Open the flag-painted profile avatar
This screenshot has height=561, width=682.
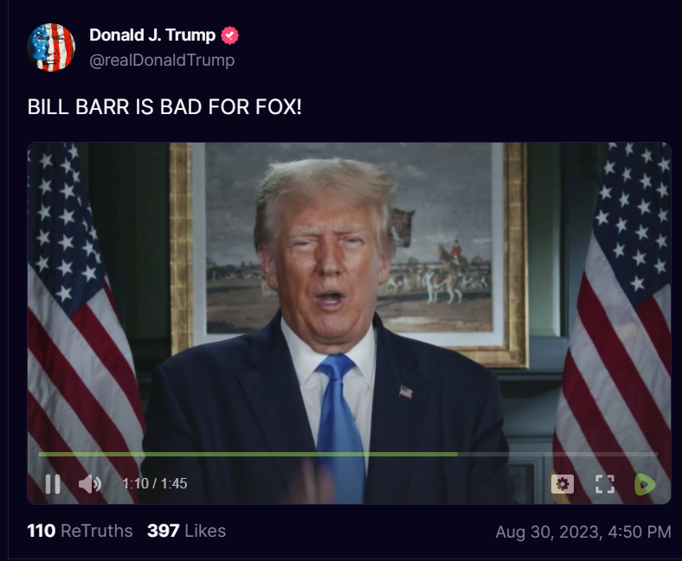[51, 48]
